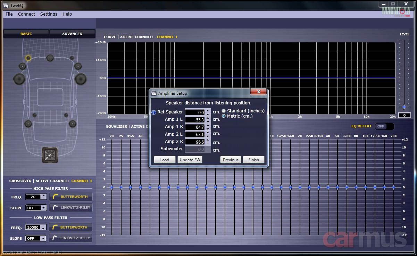Choose Linkwitz-Riley for the low pass filter
Screen dimensions: 417x256
[70, 238]
